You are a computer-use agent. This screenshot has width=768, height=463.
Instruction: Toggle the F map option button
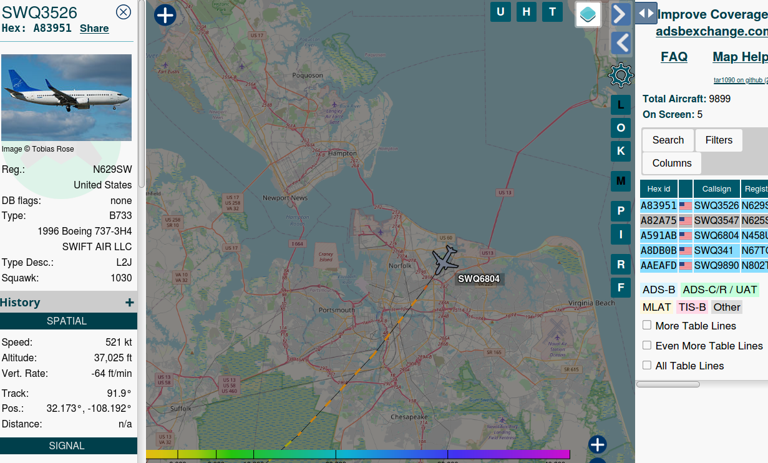coord(621,288)
